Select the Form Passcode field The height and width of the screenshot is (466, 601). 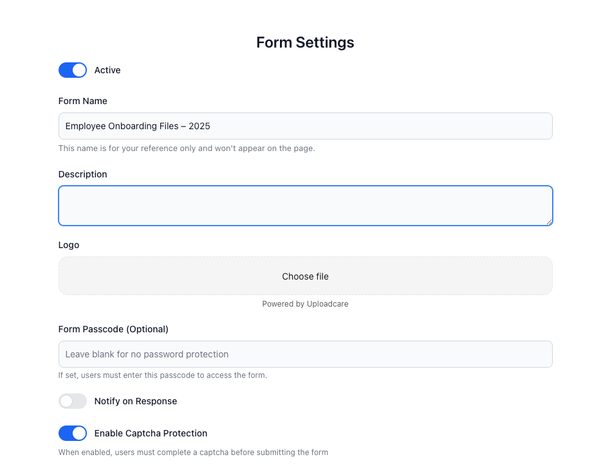(x=305, y=354)
